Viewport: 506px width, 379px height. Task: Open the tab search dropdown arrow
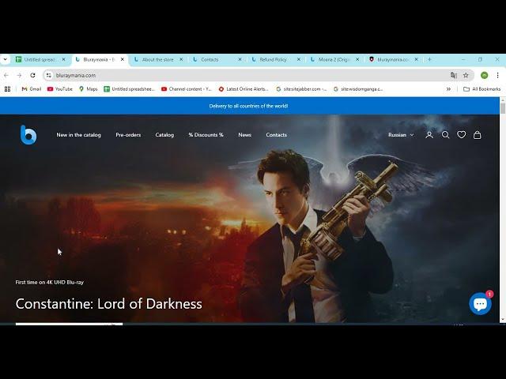pyautogui.click(x=6, y=59)
